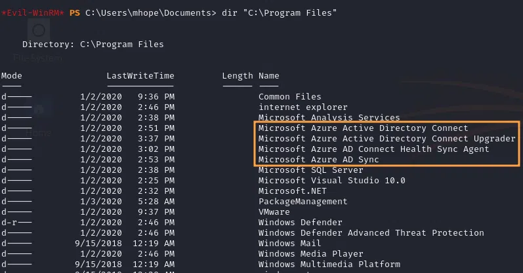The image size is (523, 273).
Task: Select the Windows Mail directory name
Action: [290, 244]
